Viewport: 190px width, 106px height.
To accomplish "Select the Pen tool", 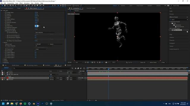I will pyautogui.click(x=27, y=6).
